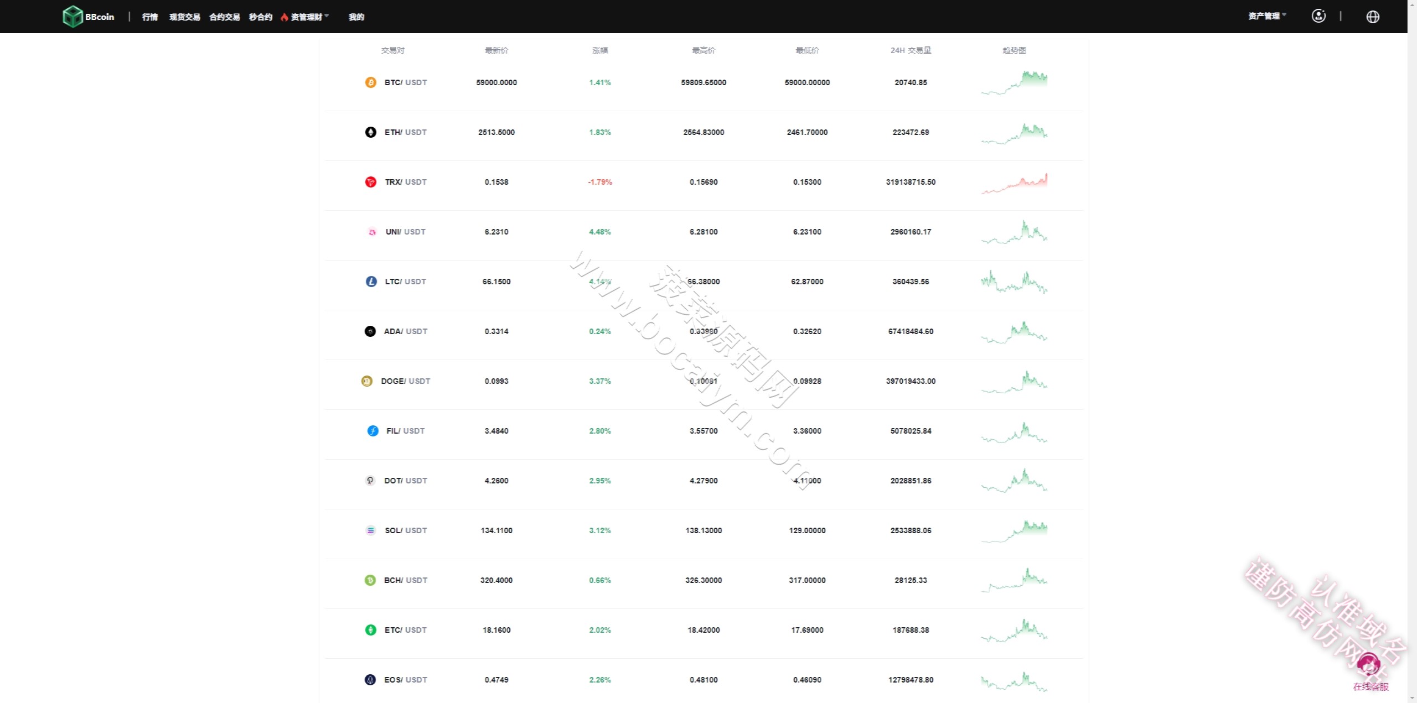Go to 合约交易 contract trading
Image resolution: width=1417 pixels, height=703 pixels.
coord(224,17)
